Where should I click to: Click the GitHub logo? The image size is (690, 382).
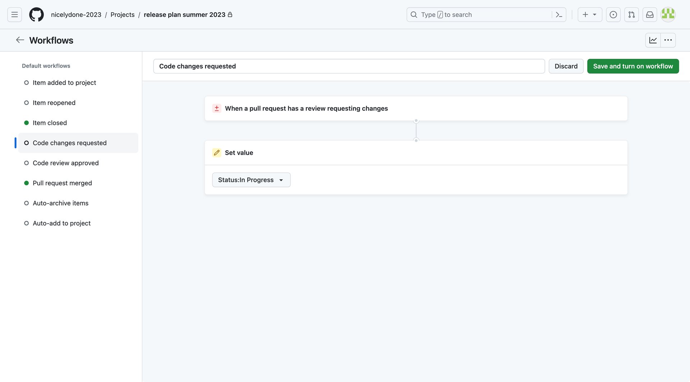click(36, 14)
